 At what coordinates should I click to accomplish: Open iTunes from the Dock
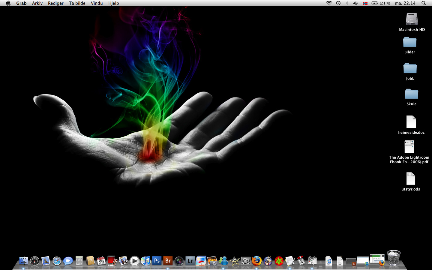(145, 261)
